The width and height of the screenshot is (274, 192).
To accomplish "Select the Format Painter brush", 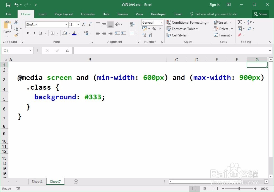I will coord(16,35).
